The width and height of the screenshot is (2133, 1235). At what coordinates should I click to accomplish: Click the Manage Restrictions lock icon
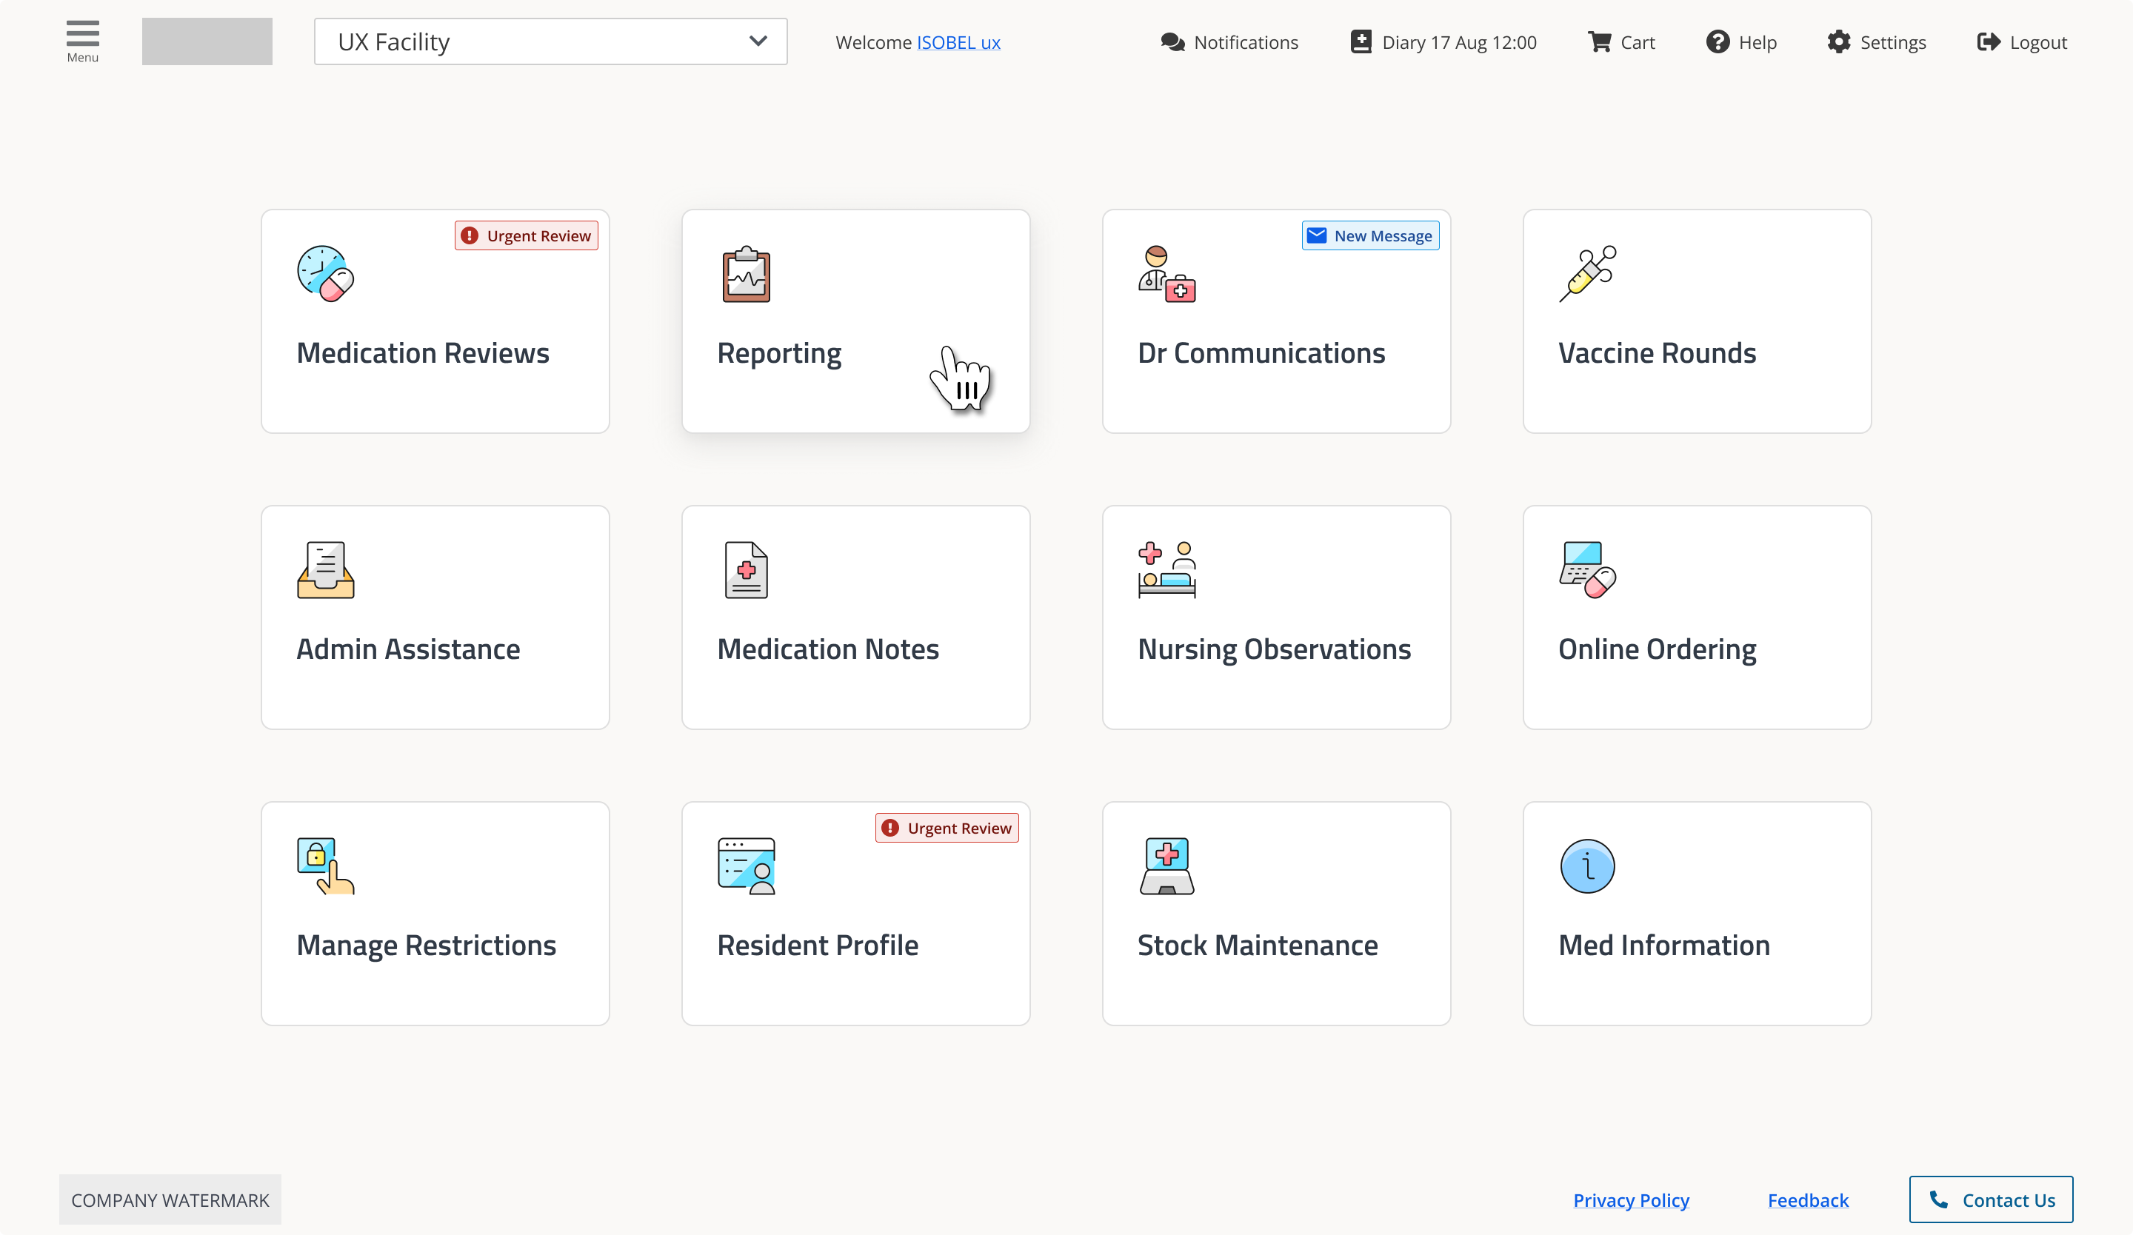(x=325, y=866)
